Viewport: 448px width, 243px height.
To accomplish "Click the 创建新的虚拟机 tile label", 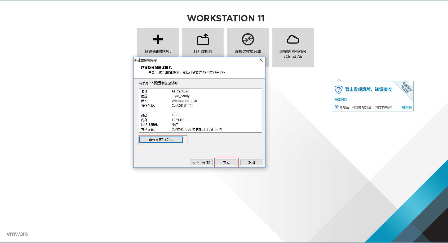I will (158, 51).
